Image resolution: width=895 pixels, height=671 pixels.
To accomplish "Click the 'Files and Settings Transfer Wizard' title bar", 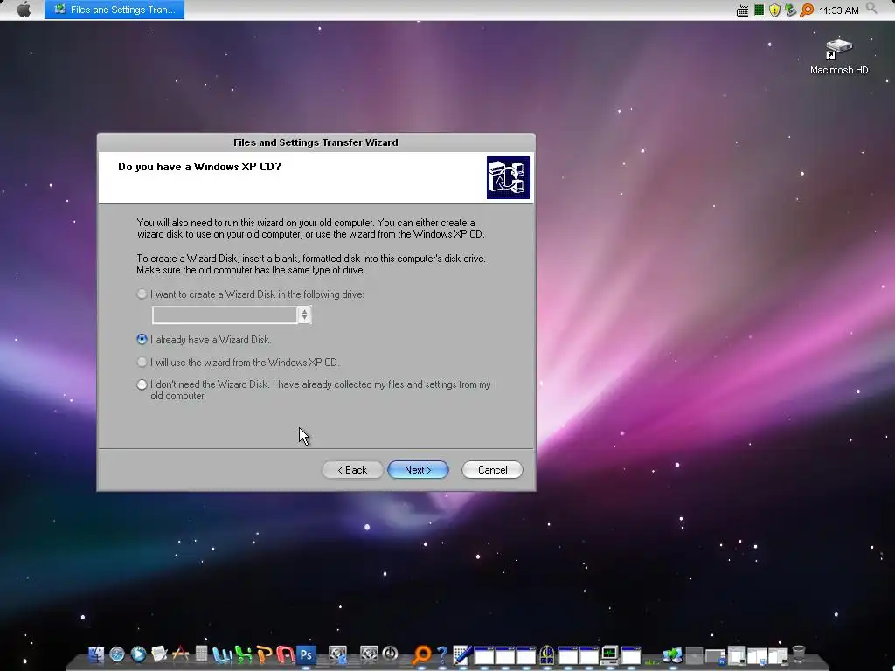I will pos(316,142).
